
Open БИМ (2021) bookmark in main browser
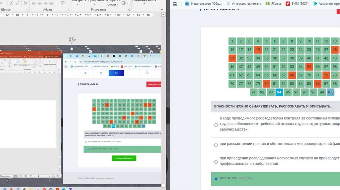click(x=297, y=3)
